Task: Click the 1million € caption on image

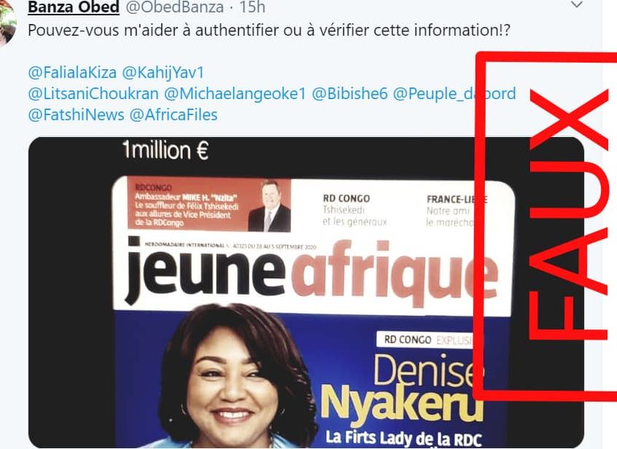Action: (x=166, y=150)
